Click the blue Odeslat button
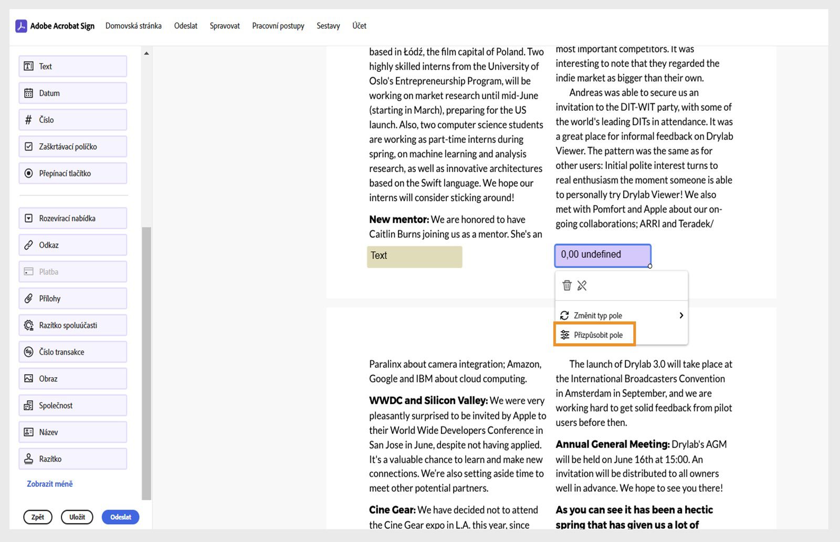Image resolution: width=840 pixels, height=542 pixels. [121, 517]
